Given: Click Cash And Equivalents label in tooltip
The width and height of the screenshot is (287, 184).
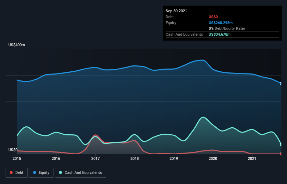Looking at the screenshot, I should click(x=184, y=34).
